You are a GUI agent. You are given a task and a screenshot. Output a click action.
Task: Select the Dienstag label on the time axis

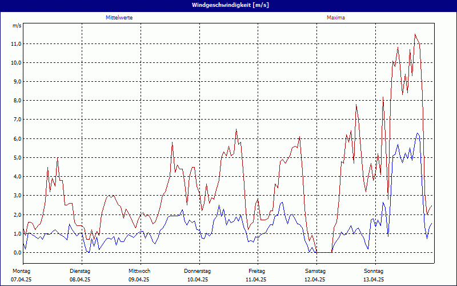80,271
